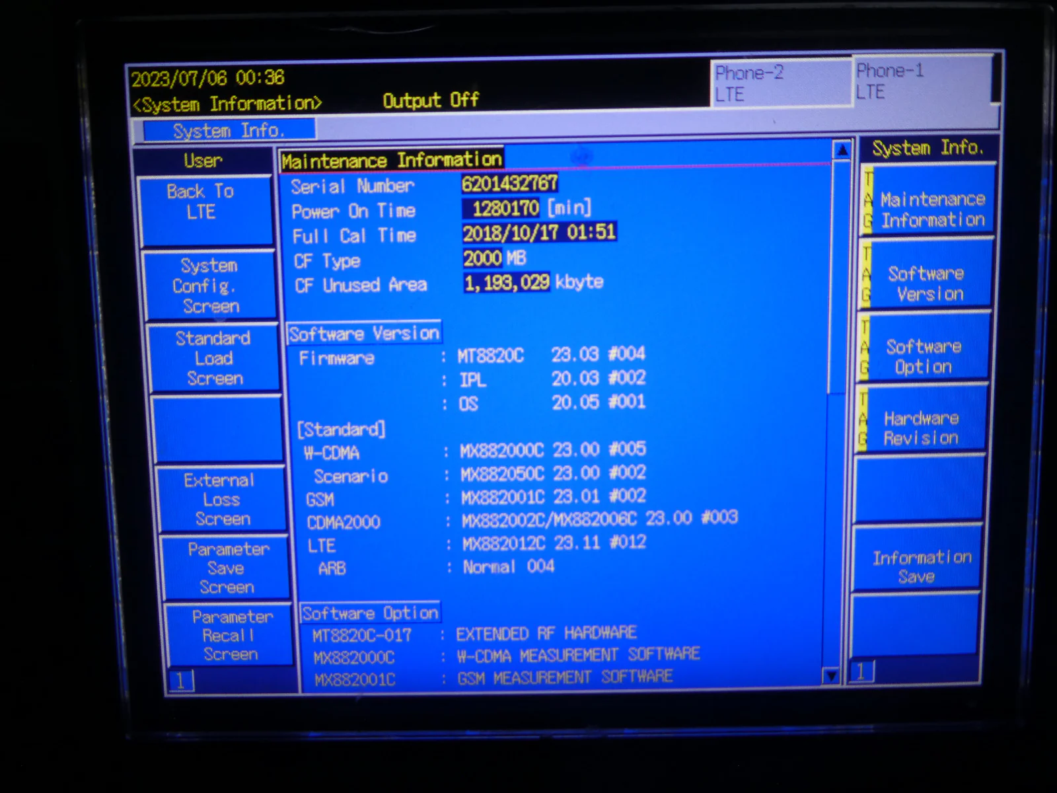Click the Scenario MX882050C version row
The width and height of the screenshot is (1057, 793).
[x=479, y=474]
